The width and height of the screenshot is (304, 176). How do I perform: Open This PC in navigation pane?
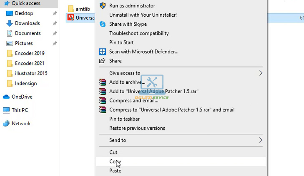coord(20,110)
